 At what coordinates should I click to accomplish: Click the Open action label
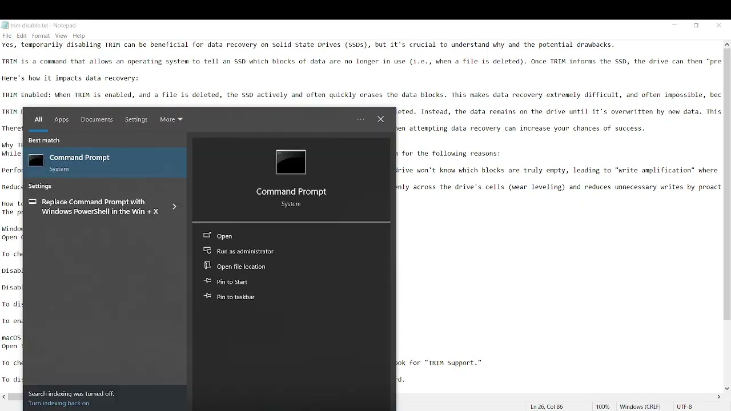(x=224, y=236)
